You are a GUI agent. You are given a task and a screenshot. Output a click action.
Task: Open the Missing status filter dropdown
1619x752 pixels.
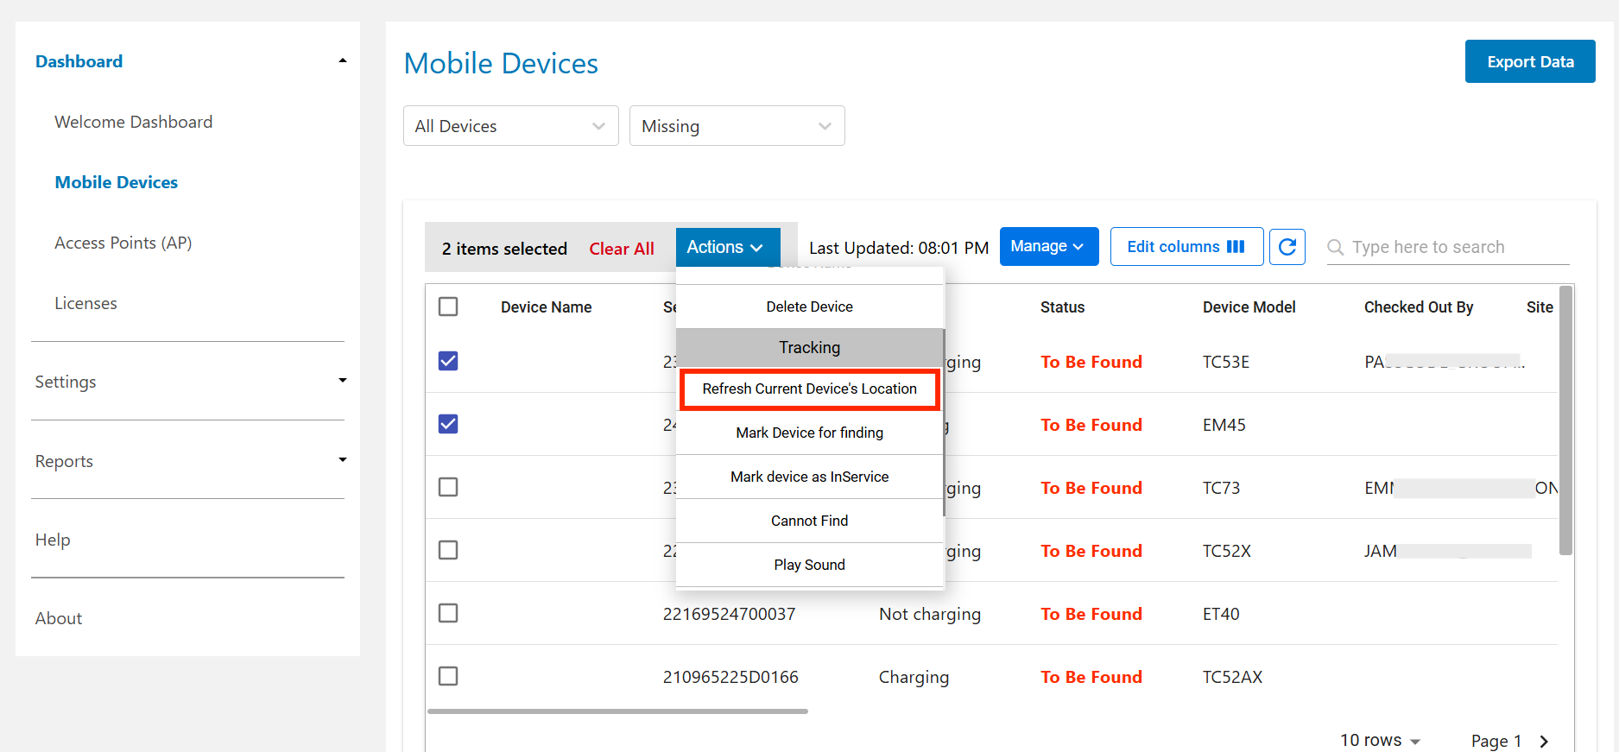click(737, 126)
